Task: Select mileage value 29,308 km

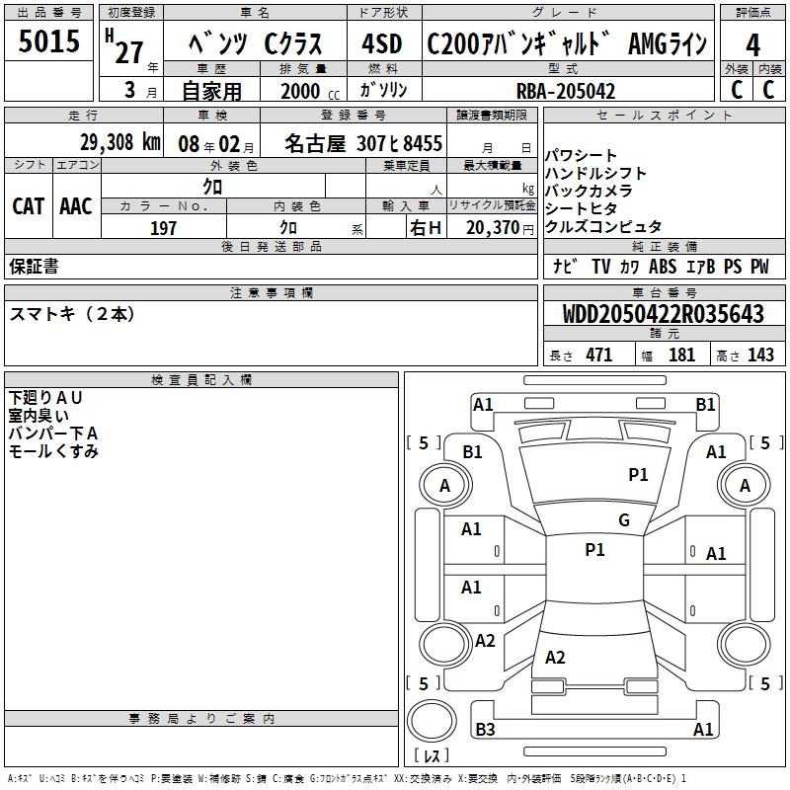Action: (x=120, y=142)
